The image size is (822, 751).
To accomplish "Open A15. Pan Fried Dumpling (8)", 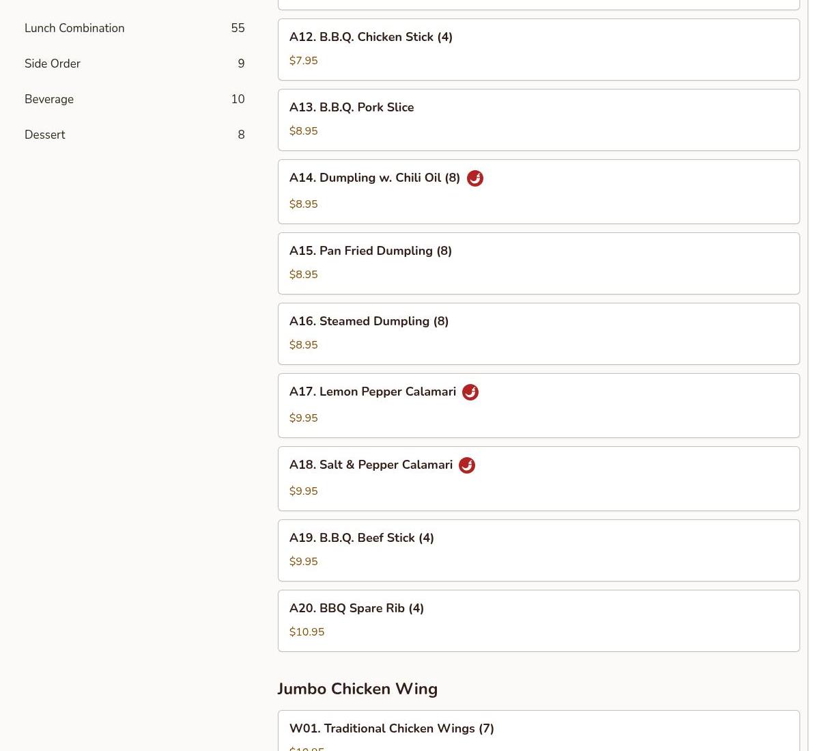I will click(x=539, y=263).
